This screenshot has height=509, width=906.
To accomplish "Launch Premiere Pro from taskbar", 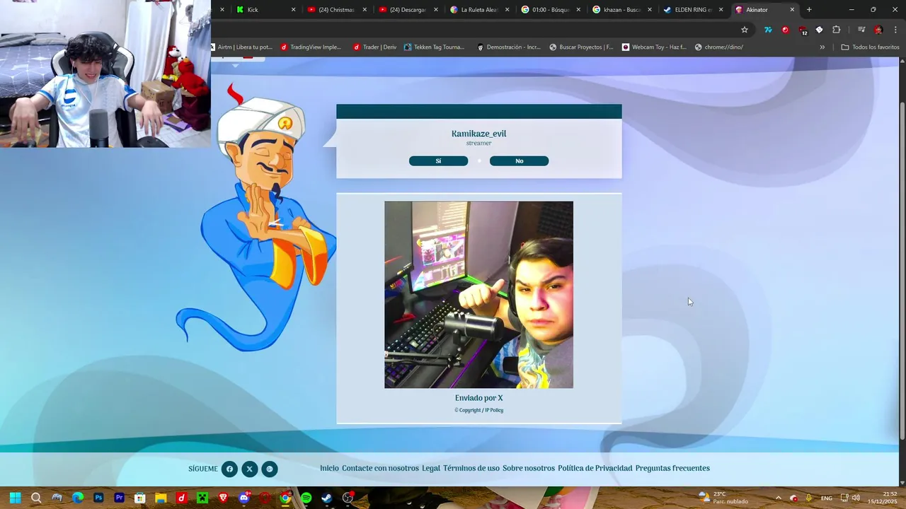I will (119, 498).
